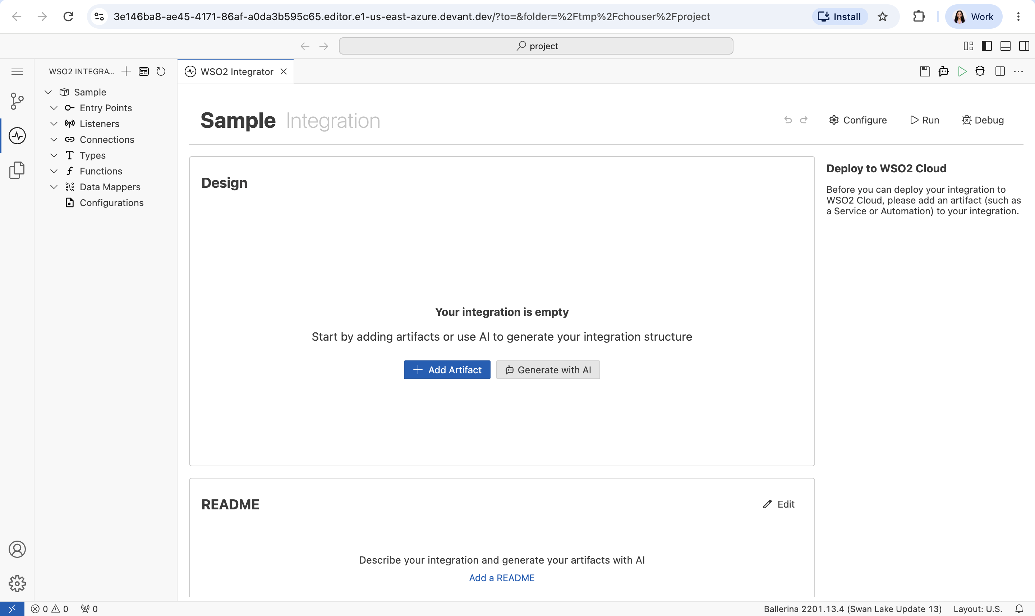Click the README Edit button
Image resolution: width=1035 pixels, height=616 pixels.
[x=779, y=504]
